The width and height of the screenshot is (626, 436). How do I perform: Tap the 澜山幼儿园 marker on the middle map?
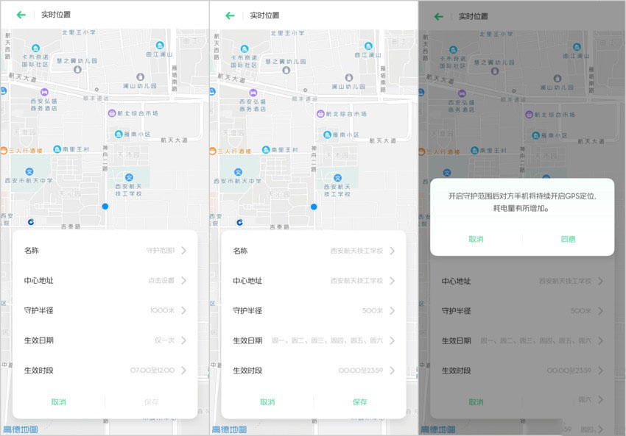coord(349,76)
